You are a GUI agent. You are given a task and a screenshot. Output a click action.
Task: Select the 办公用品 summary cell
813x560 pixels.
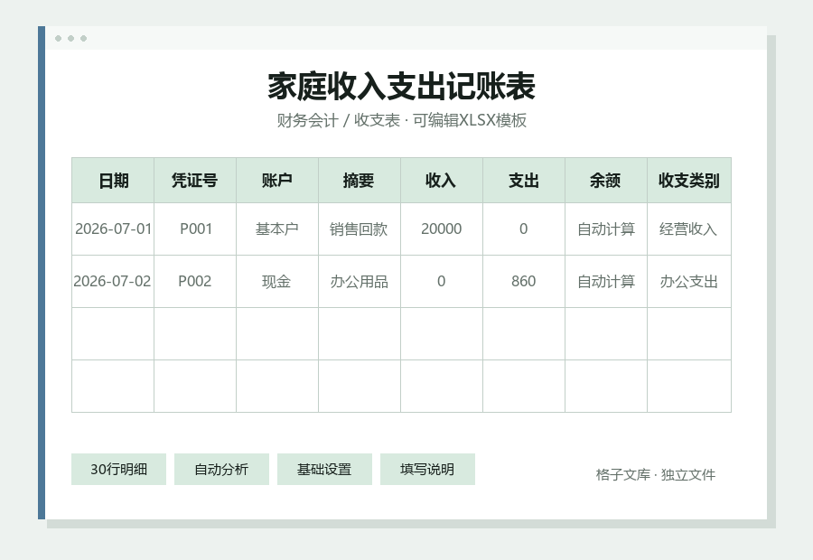tap(360, 281)
